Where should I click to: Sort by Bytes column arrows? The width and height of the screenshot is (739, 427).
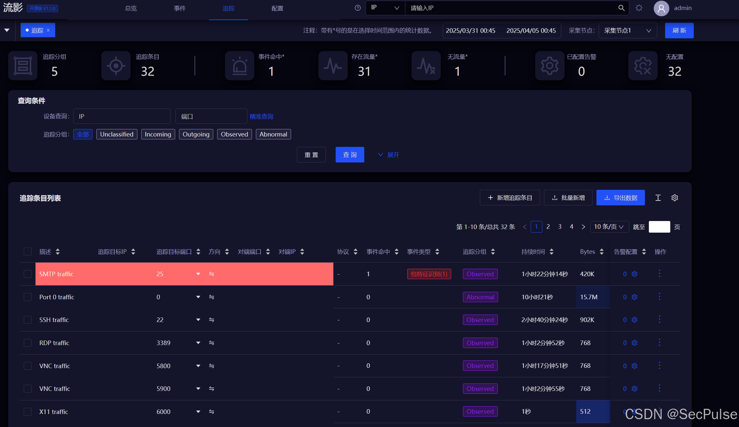[x=601, y=252]
